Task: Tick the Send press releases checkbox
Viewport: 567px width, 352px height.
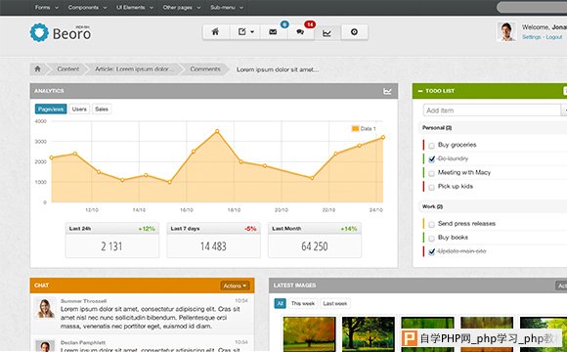Action: [x=431, y=225]
